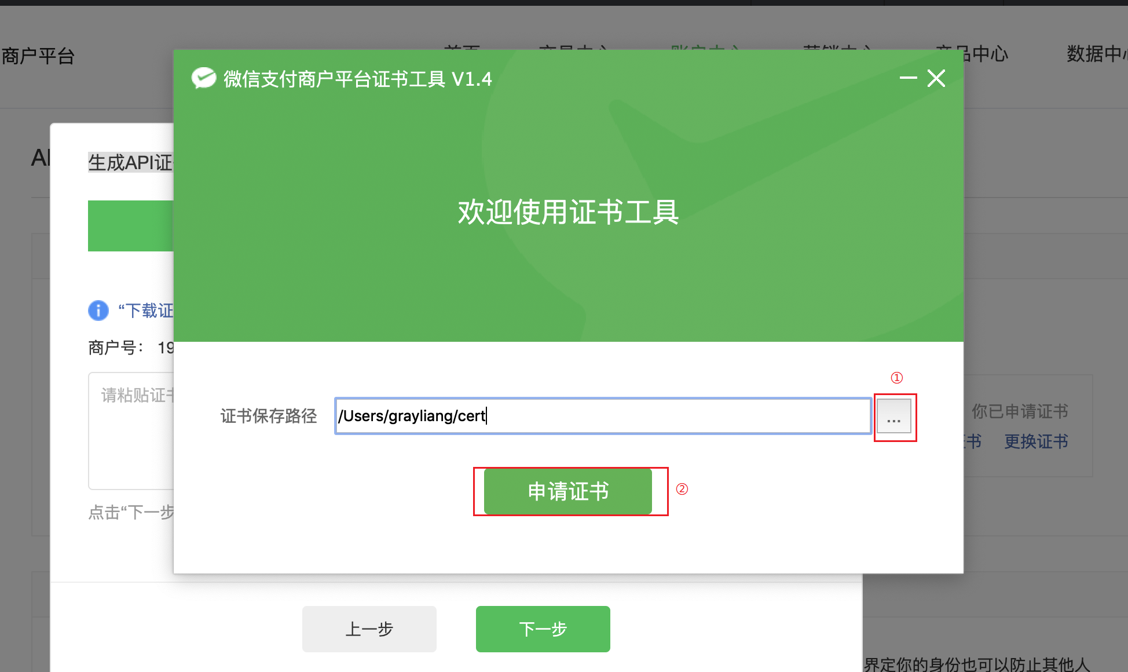Click inside the 证书保存路径 path field

point(602,416)
